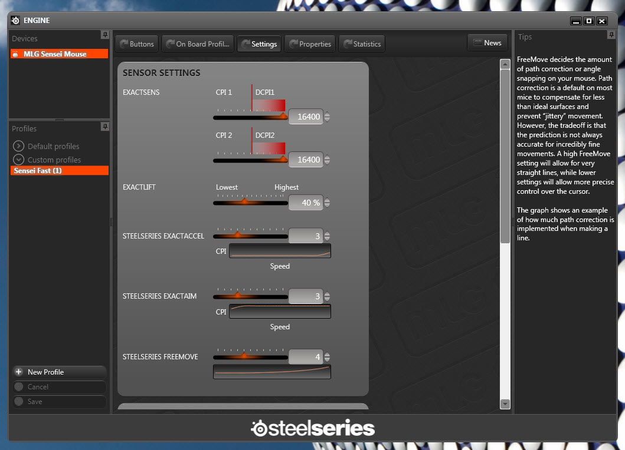Click the ExactAccel slider handle

238,235
